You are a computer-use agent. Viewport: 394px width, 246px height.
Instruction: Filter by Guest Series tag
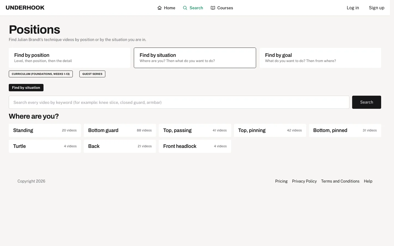(x=92, y=74)
